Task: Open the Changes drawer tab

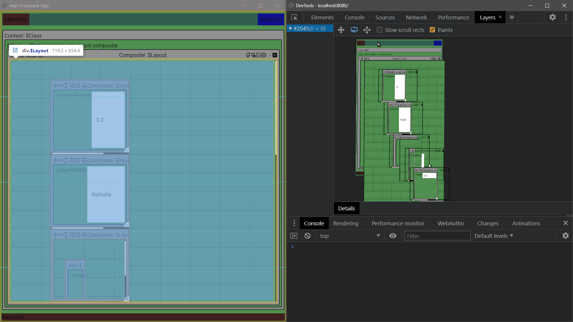Action: (x=488, y=223)
